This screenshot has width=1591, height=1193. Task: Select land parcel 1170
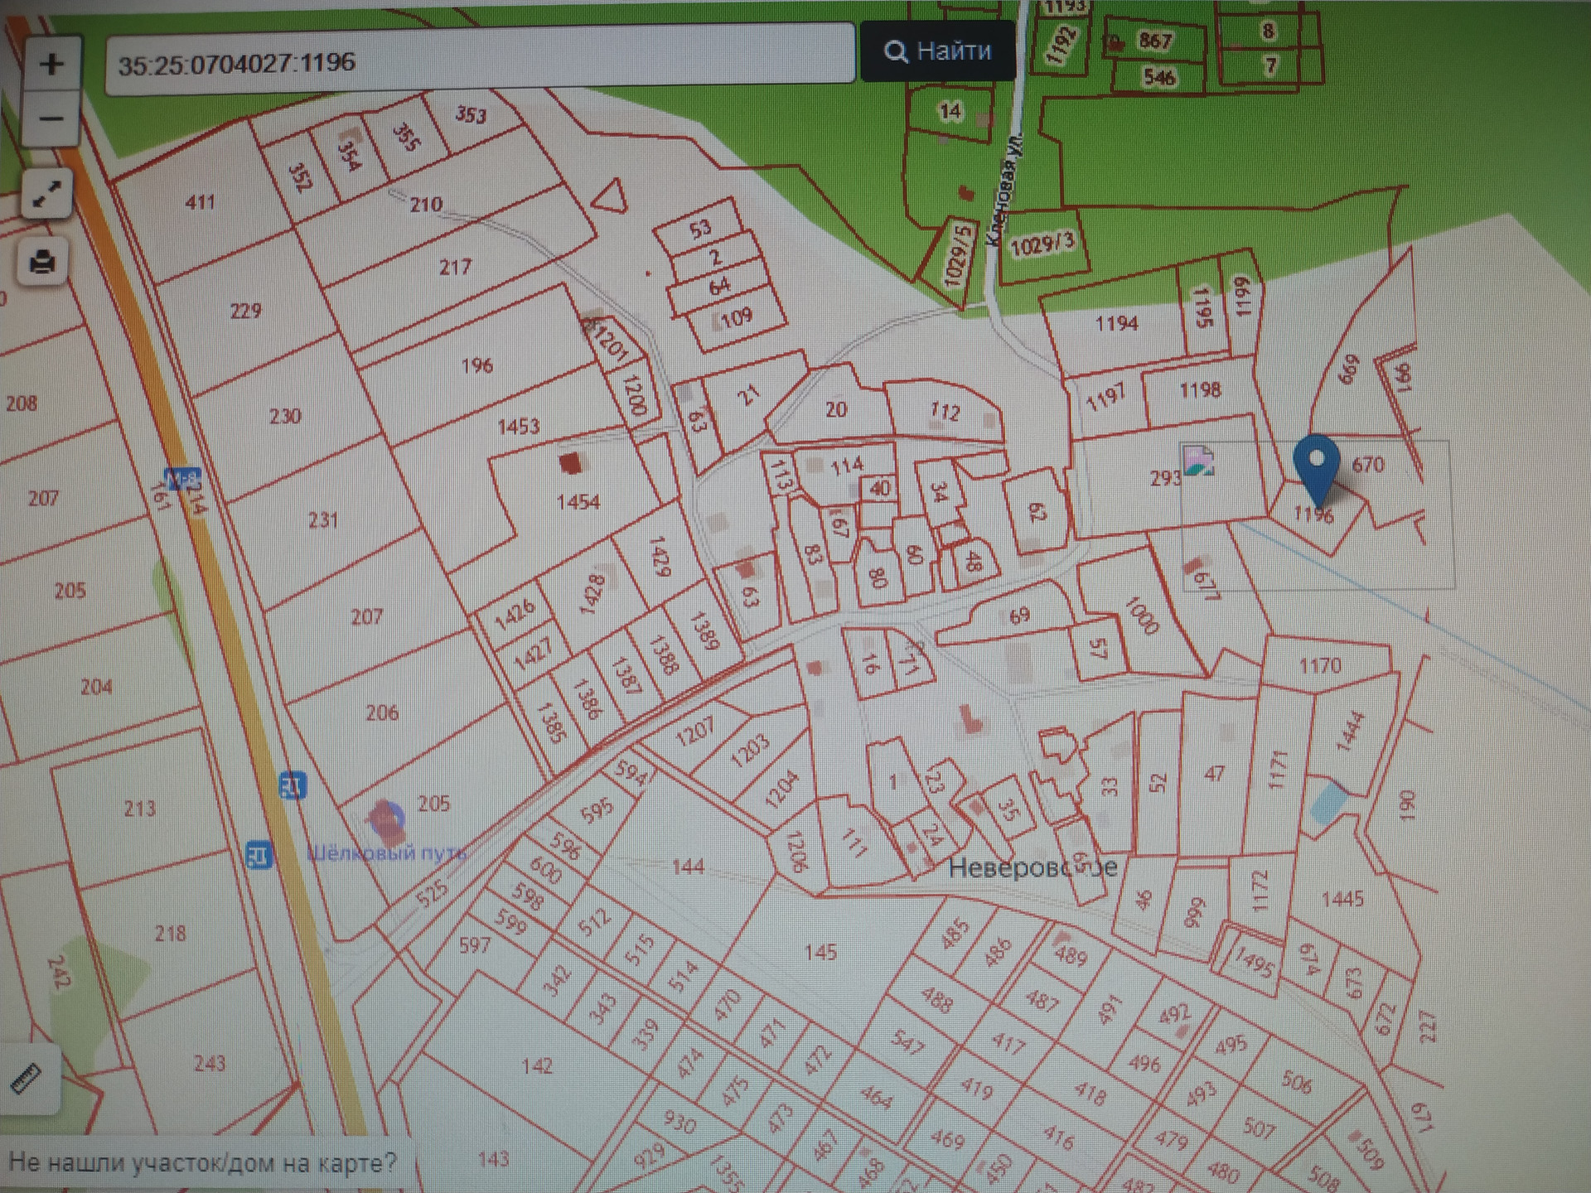[1320, 665]
